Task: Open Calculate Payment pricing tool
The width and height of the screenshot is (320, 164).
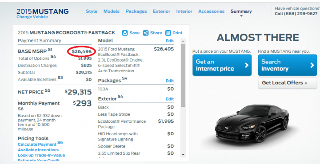Action: (x=37, y=144)
